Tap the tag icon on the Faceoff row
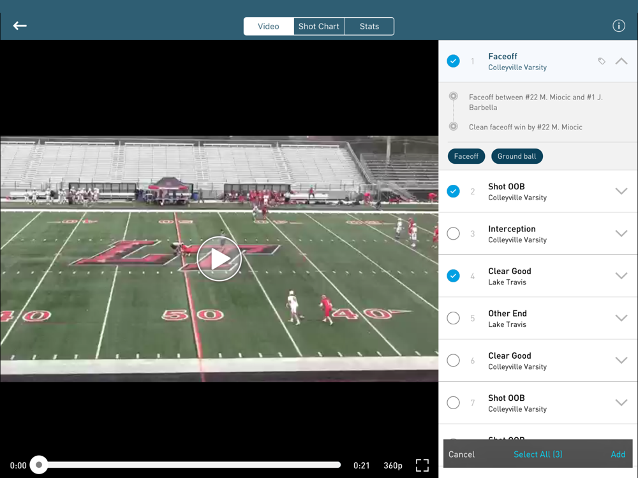This screenshot has height=478, width=638. (602, 61)
